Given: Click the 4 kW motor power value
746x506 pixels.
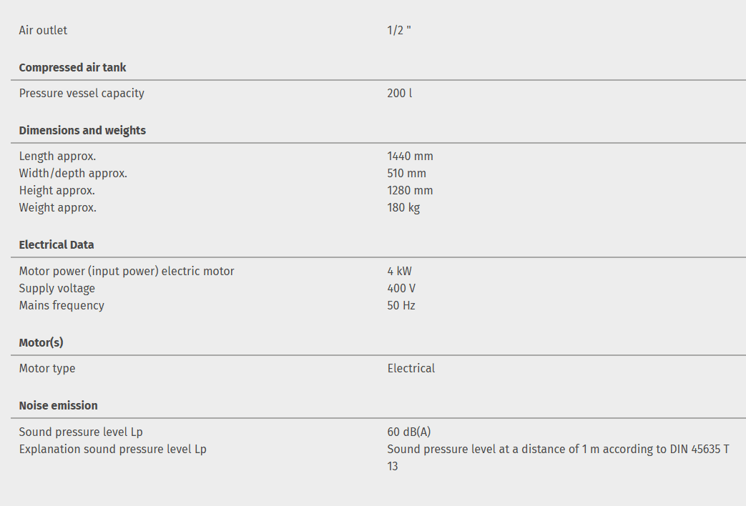Looking at the screenshot, I should 399,271.
